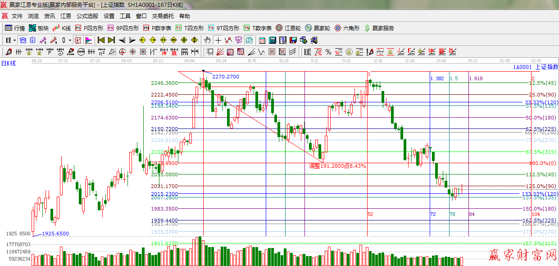Toggle the pressed volume flag chart button
The image size is (559, 266).
(x=88, y=40)
